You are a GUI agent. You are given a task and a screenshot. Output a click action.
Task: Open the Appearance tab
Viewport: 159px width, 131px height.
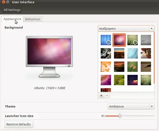12,19
